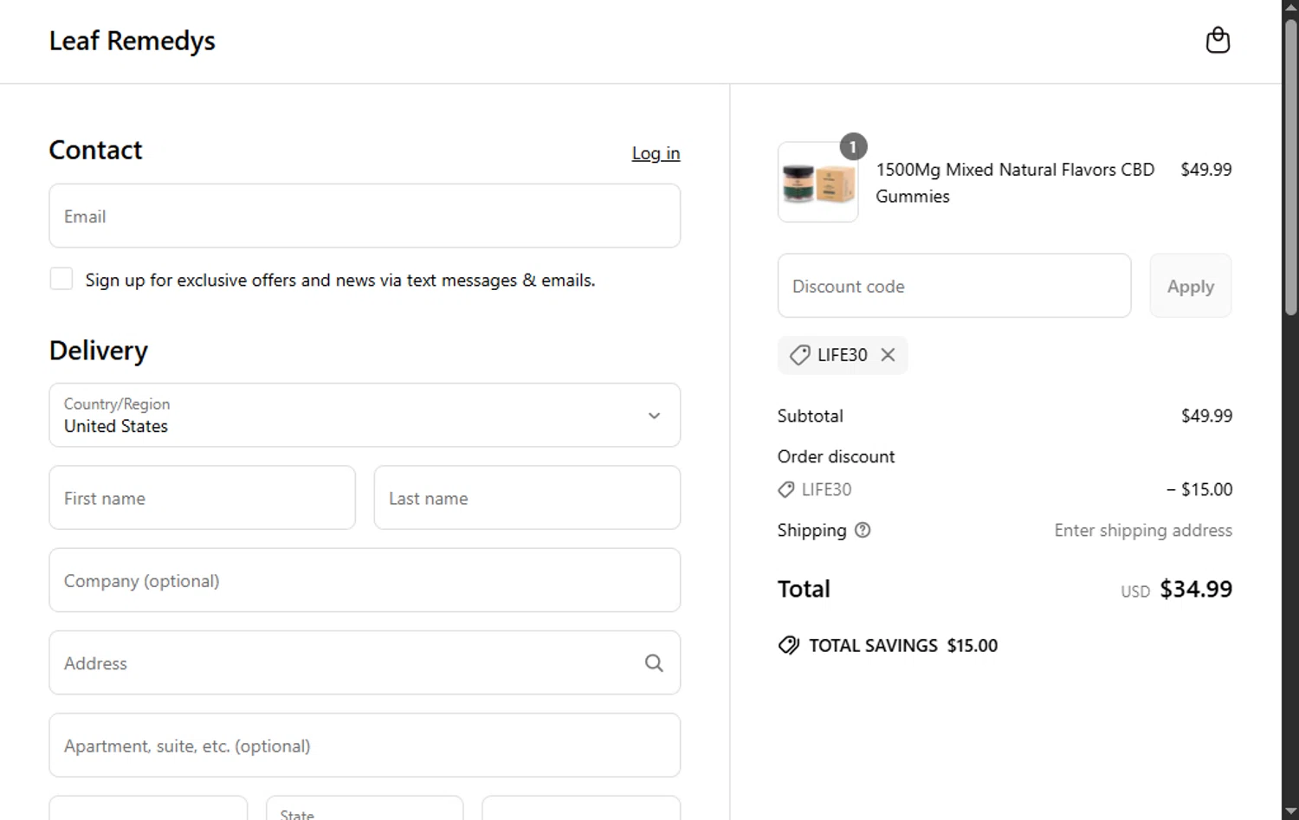1299x820 pixels.
Task: Click the address search magnifier icon
Action: 654,663
